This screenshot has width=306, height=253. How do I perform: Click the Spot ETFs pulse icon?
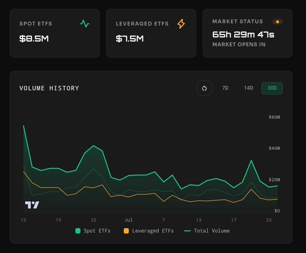(85, 23)
